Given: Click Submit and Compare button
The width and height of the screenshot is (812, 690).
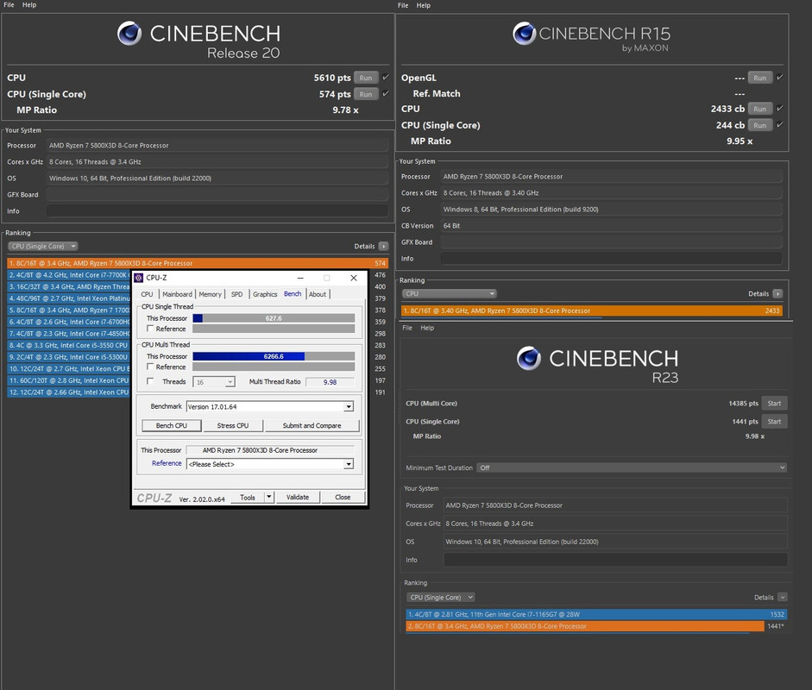Looking at the screenshot, I should point(312,425).
